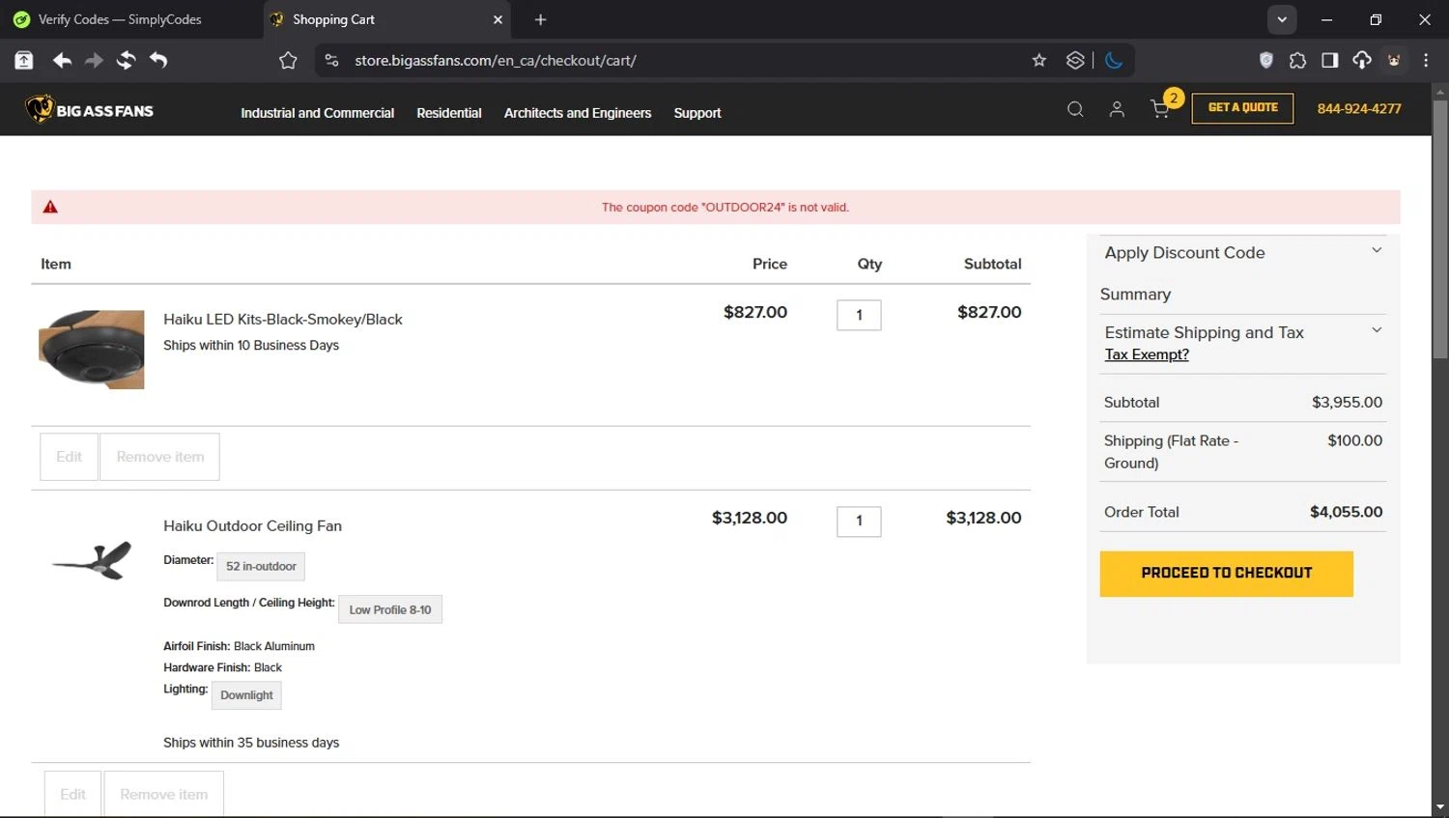Click the Haiku LED Kits product name
This screenshot has height=818, width=1449.
click(x=283, y=320)
